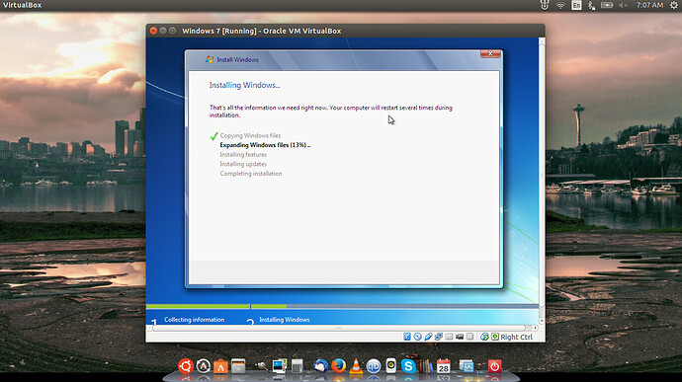Open the En keyboard layout dropdown

tap(576, 5)
